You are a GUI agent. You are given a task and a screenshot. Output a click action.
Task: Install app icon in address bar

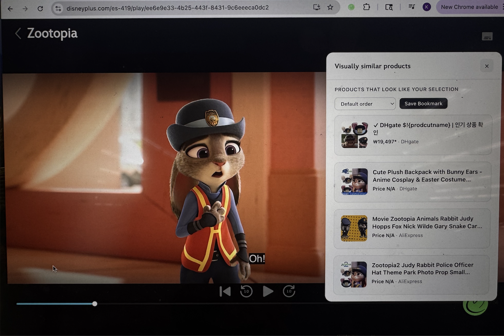tap(316, 7)
